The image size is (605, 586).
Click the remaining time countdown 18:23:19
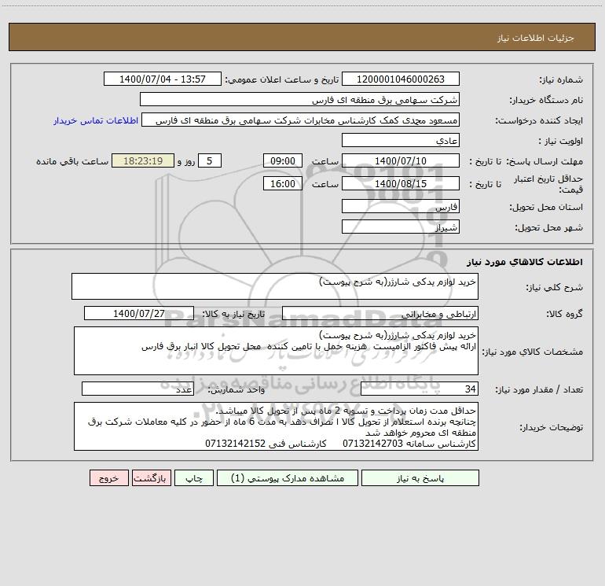[x=143, y=160]
